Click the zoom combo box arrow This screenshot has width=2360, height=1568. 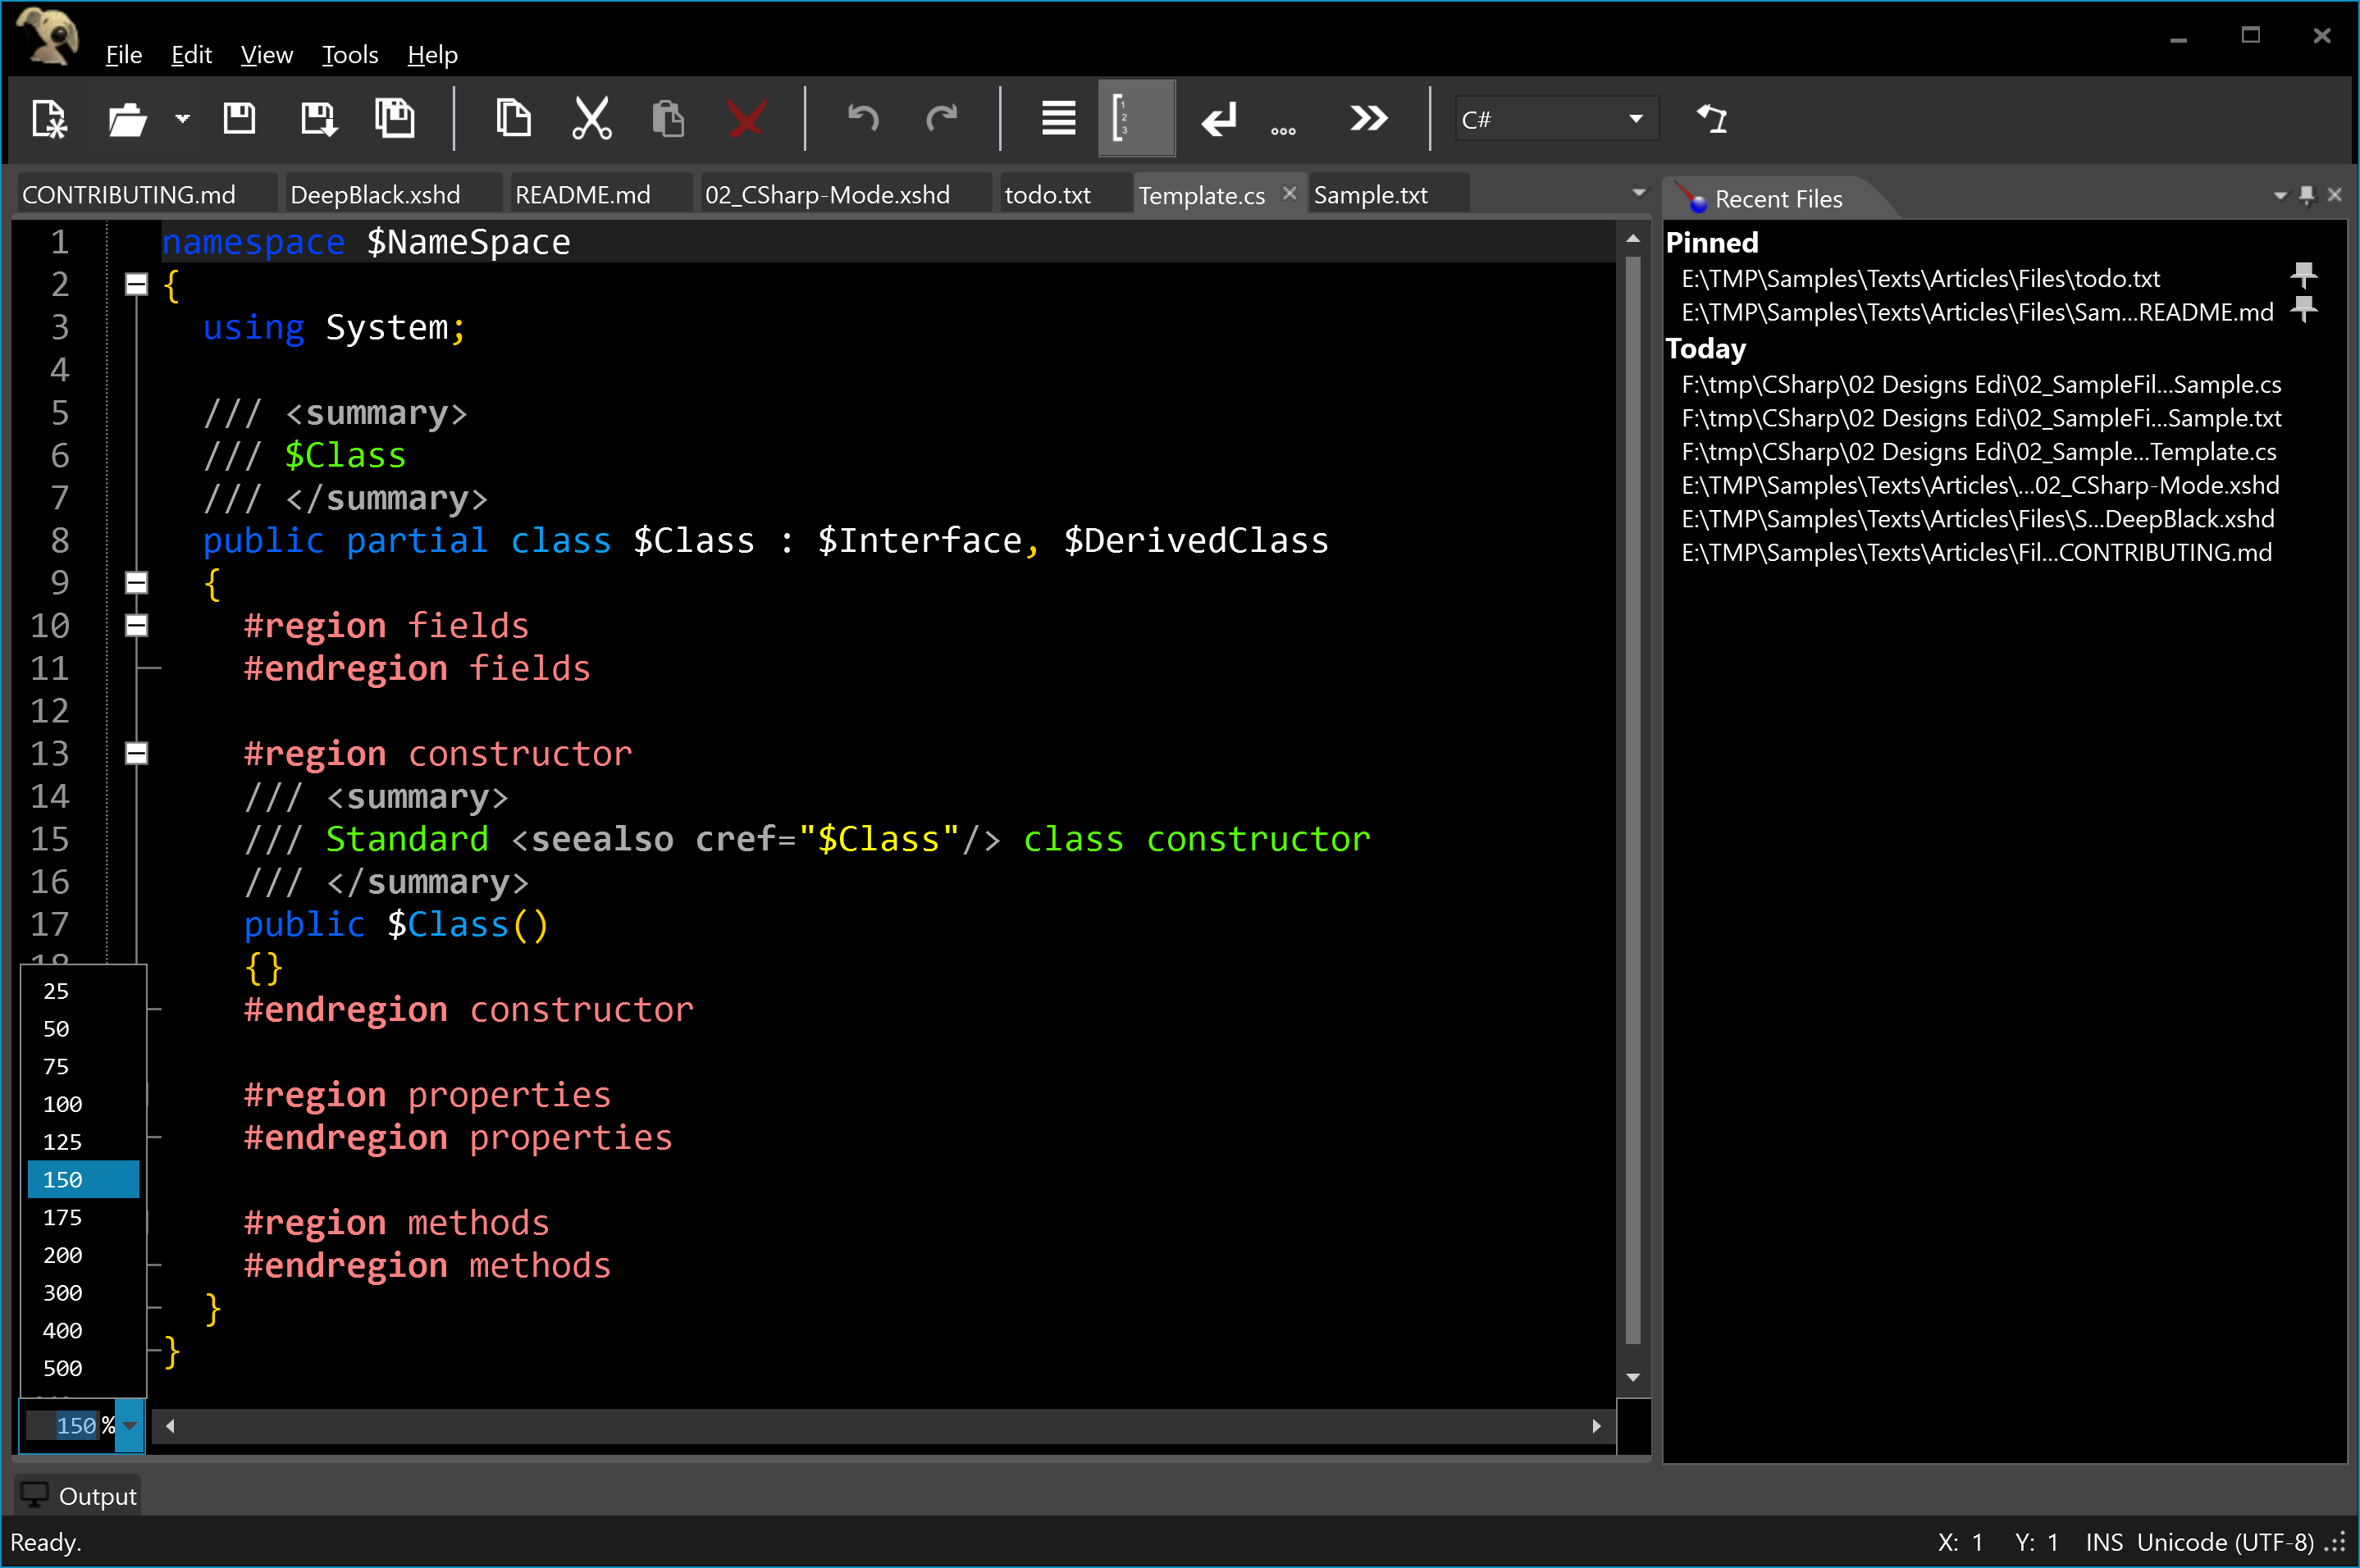coord(130,1426)
